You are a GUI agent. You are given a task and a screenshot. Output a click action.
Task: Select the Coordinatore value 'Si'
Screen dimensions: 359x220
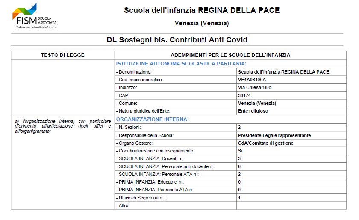click(240, 151)
